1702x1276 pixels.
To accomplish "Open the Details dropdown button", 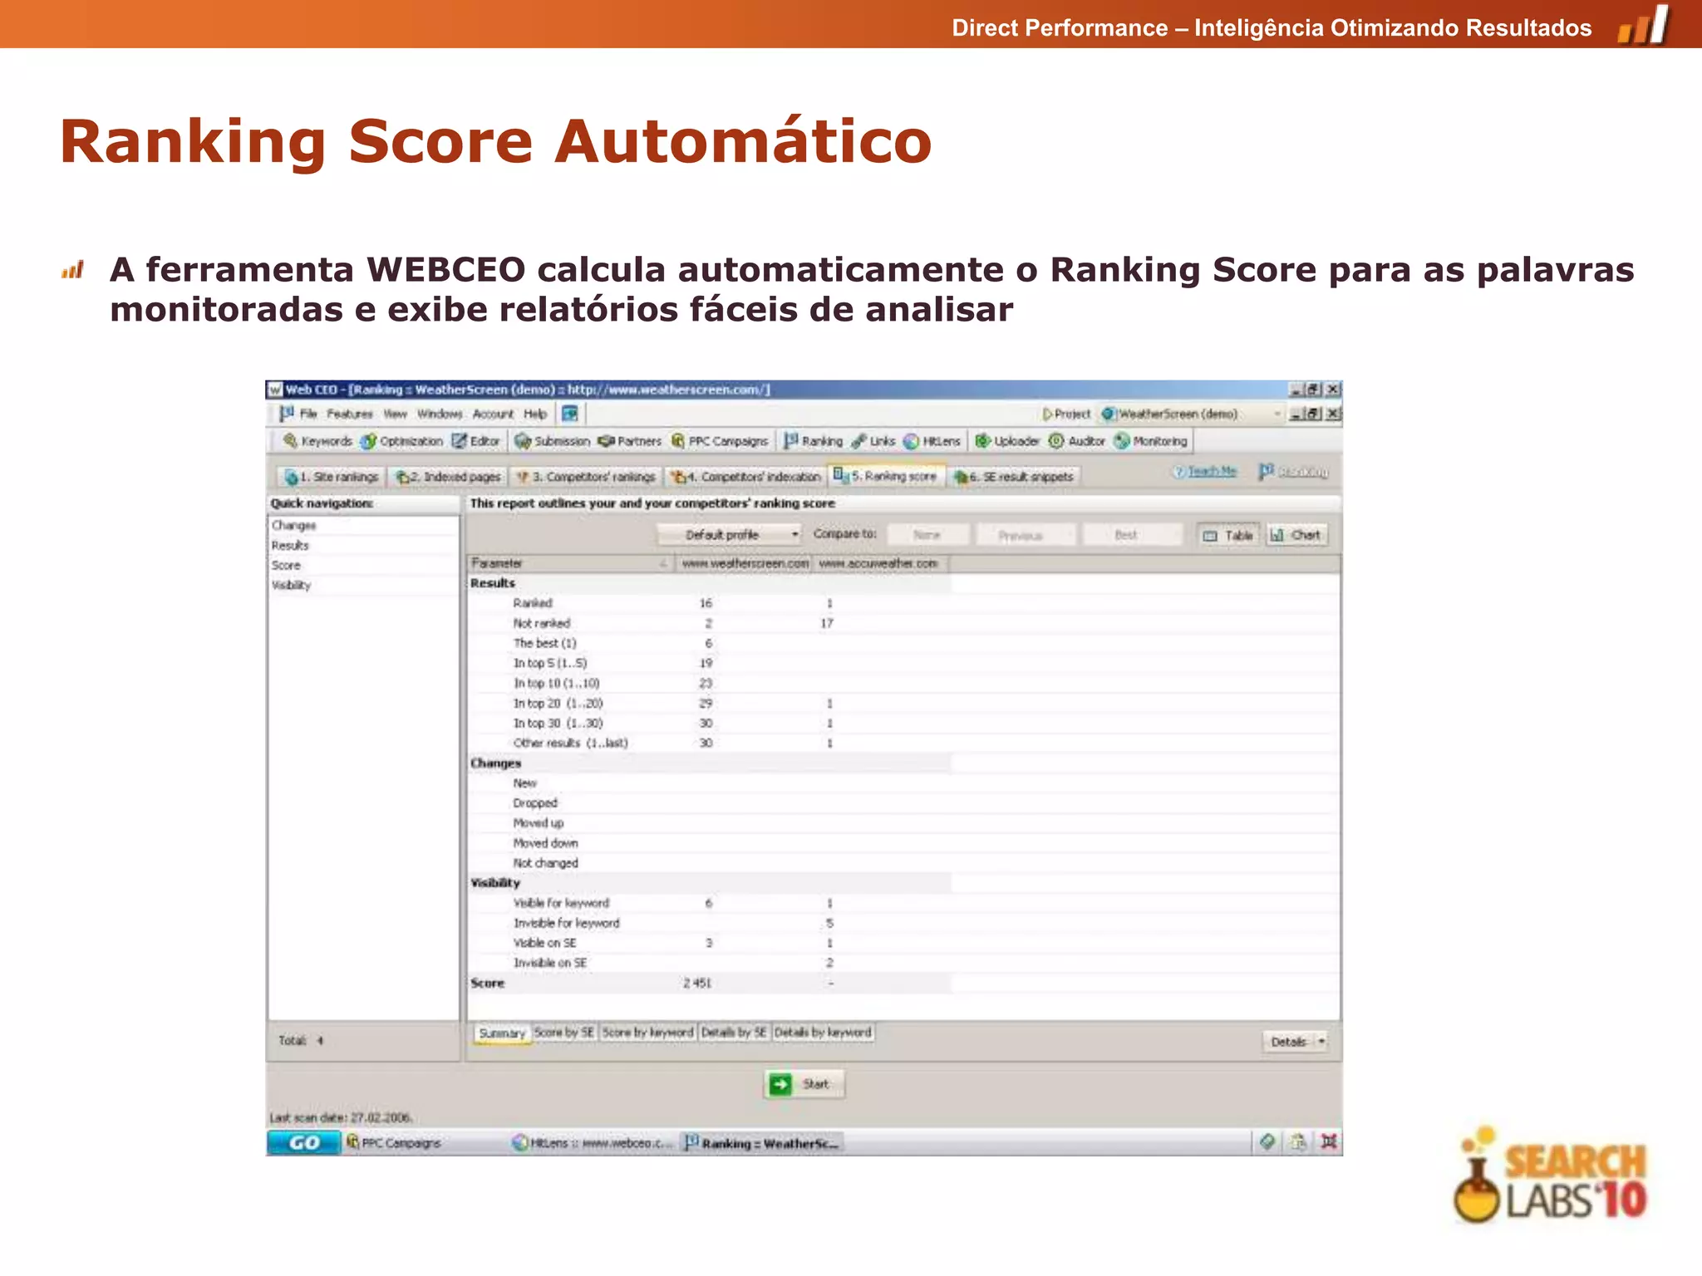I will pos(1295,1041).
